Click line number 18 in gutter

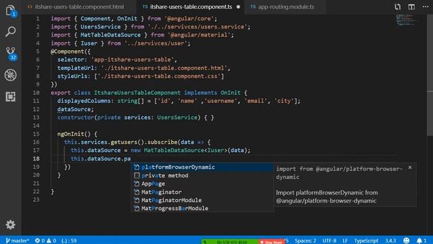tap(36, 159)
